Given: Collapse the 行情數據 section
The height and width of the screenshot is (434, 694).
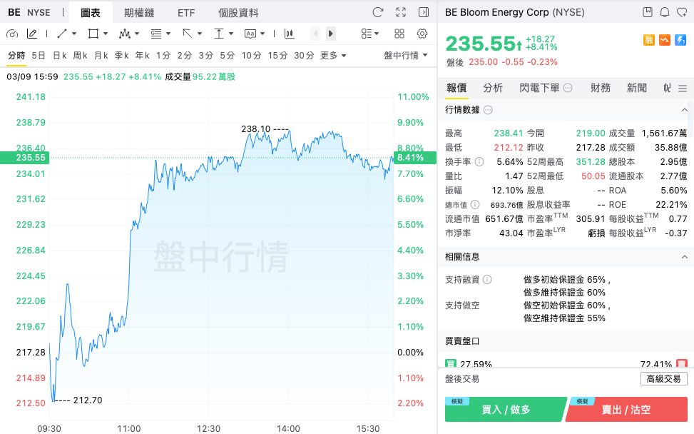Looking at the screenshot, I should [684, 110].
